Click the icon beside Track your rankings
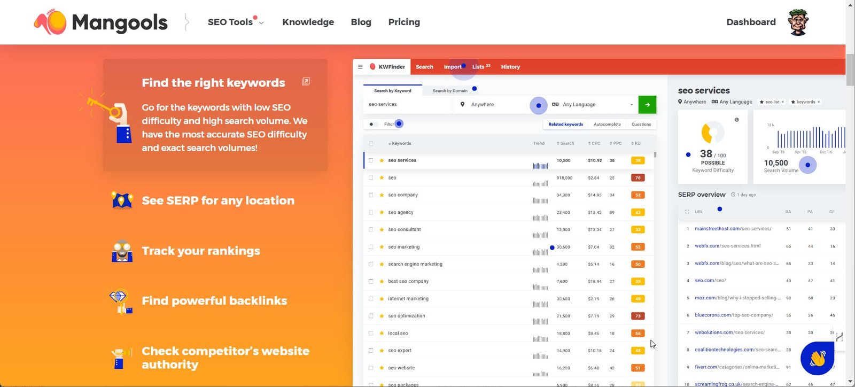 click(x=122, y=251)
